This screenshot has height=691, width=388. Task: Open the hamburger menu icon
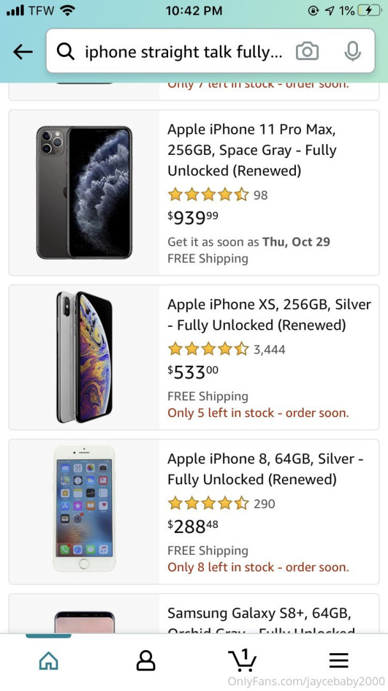coord(339,660)
